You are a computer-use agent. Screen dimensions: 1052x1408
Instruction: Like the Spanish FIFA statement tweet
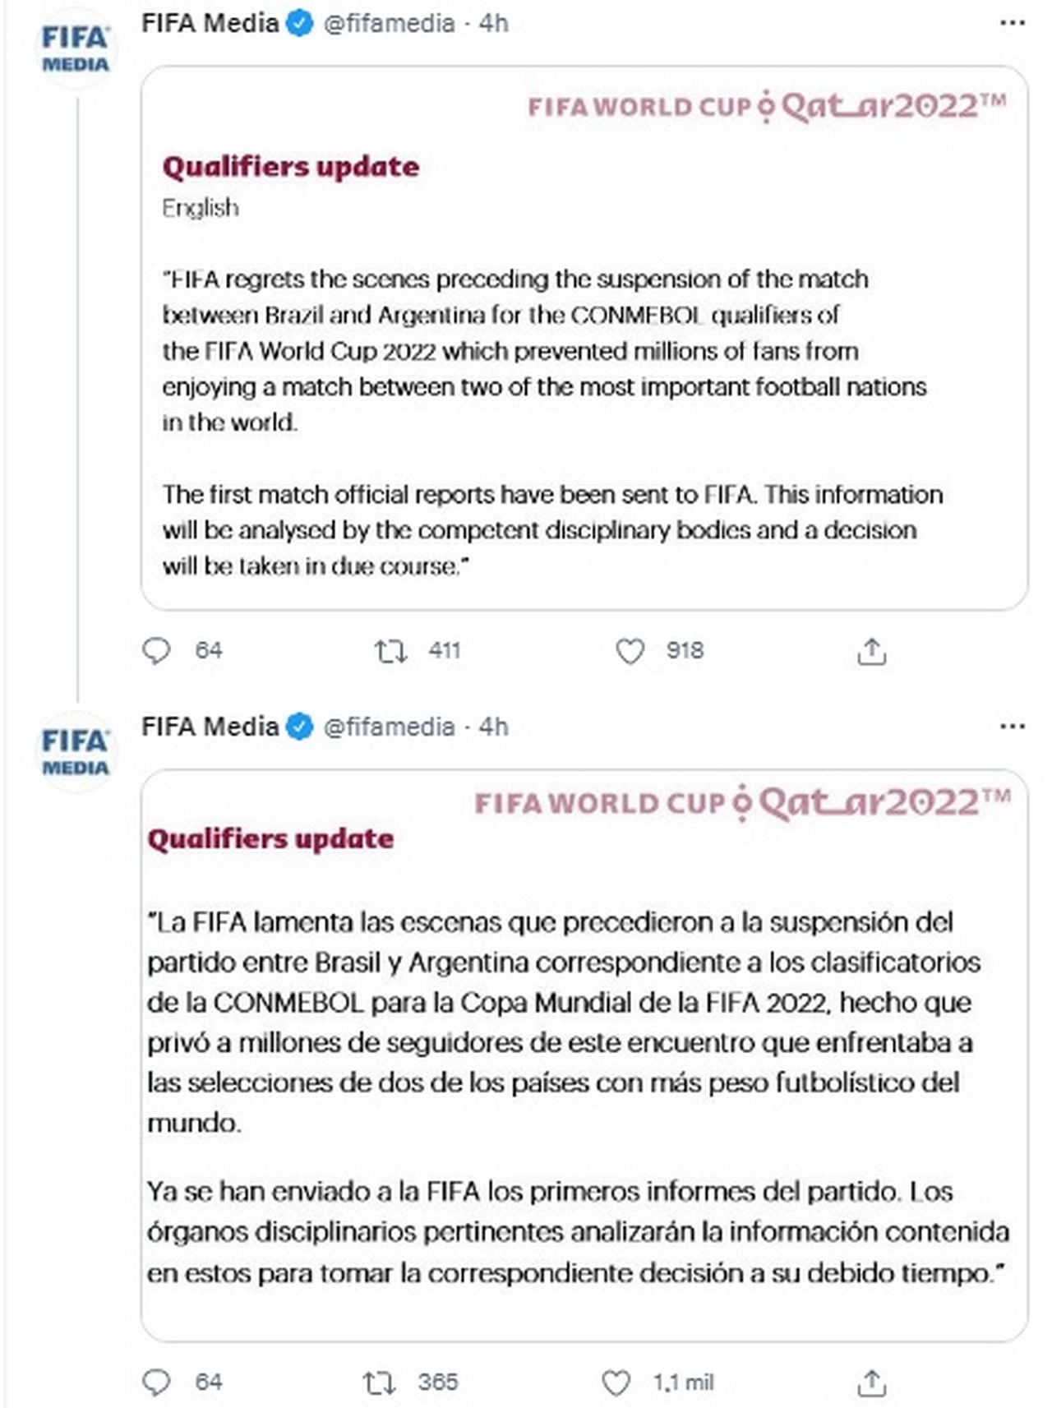616,1383
